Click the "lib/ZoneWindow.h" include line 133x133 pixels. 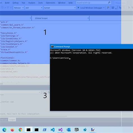pos(11,38)
